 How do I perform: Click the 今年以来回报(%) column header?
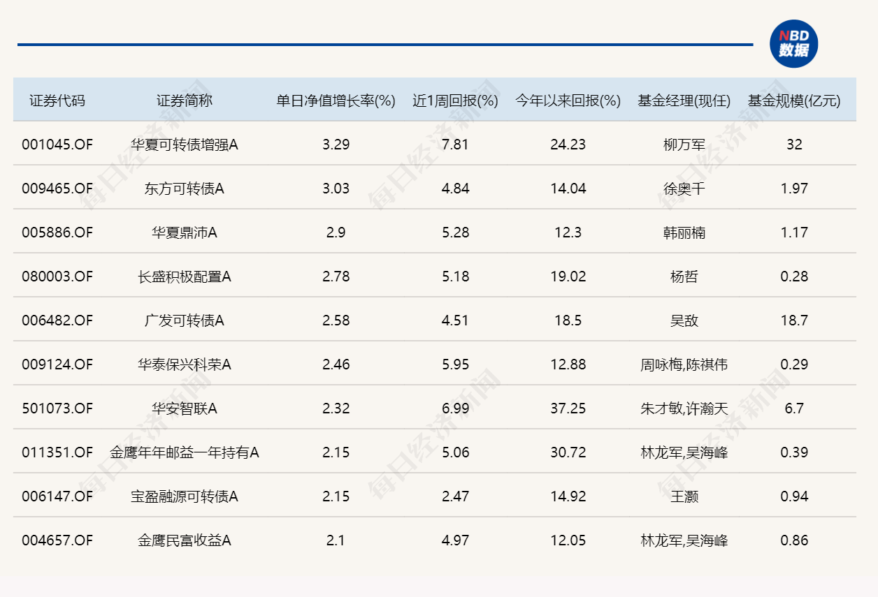(x=568, y=101)
